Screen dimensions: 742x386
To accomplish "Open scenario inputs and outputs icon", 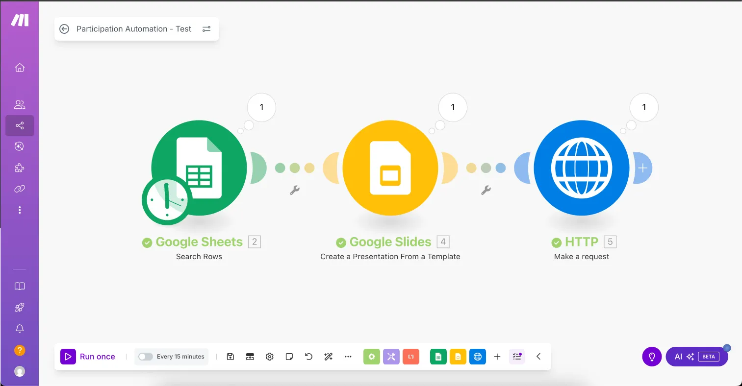I will click(x=250, y=357).
